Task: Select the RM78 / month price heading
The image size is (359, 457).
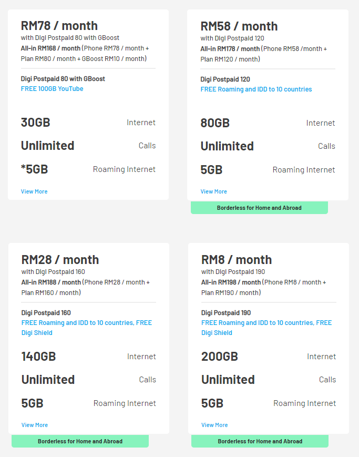Action: point(59,25)
